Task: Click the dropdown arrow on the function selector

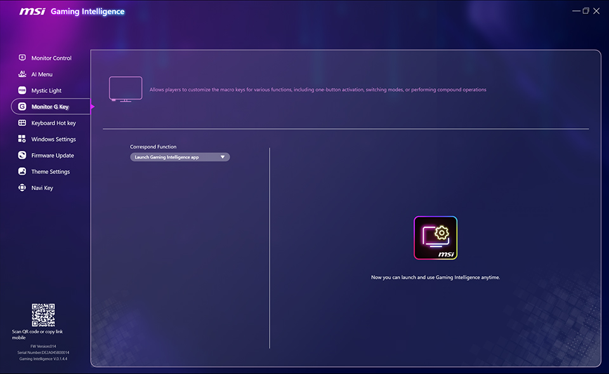Action: [223, 156]
